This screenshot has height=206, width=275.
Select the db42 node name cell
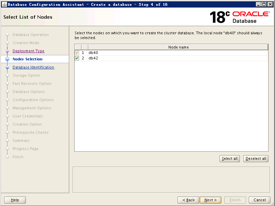178,58
